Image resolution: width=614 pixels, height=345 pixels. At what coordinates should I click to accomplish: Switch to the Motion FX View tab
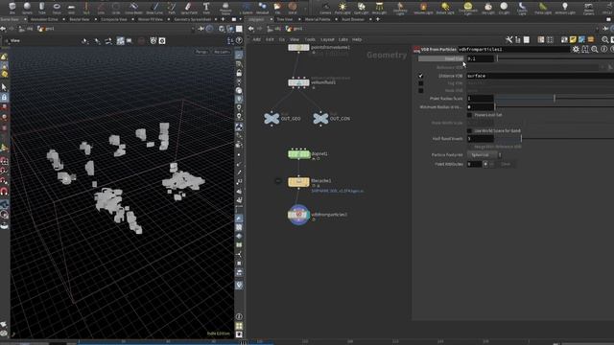[x=151, y=19]
